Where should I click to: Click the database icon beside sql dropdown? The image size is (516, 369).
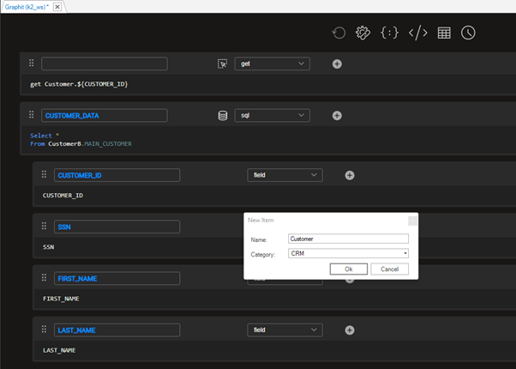click(x=223, y=115)
